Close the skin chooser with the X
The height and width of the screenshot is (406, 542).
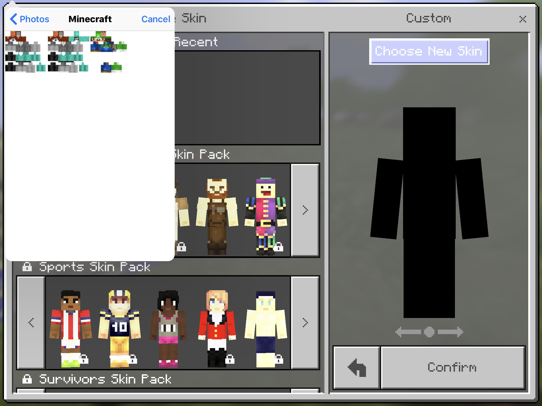(522, 19)
